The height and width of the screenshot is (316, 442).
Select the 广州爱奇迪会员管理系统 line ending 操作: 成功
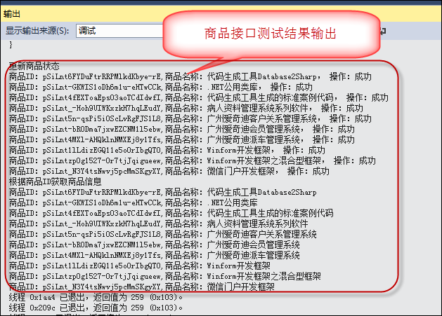182,129
